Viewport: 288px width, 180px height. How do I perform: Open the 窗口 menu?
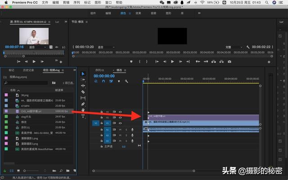coord(108,2)
